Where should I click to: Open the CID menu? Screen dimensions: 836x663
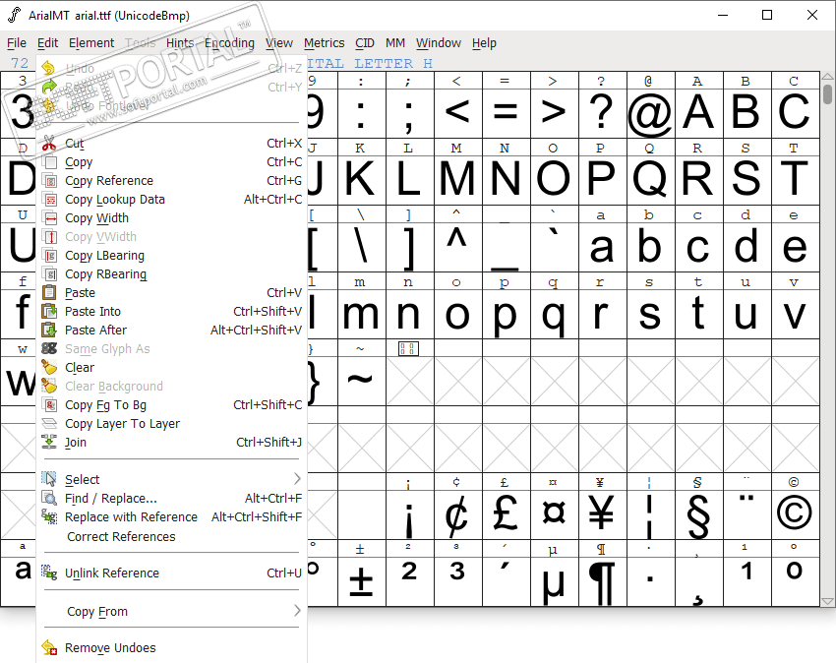tap(365, 42)
